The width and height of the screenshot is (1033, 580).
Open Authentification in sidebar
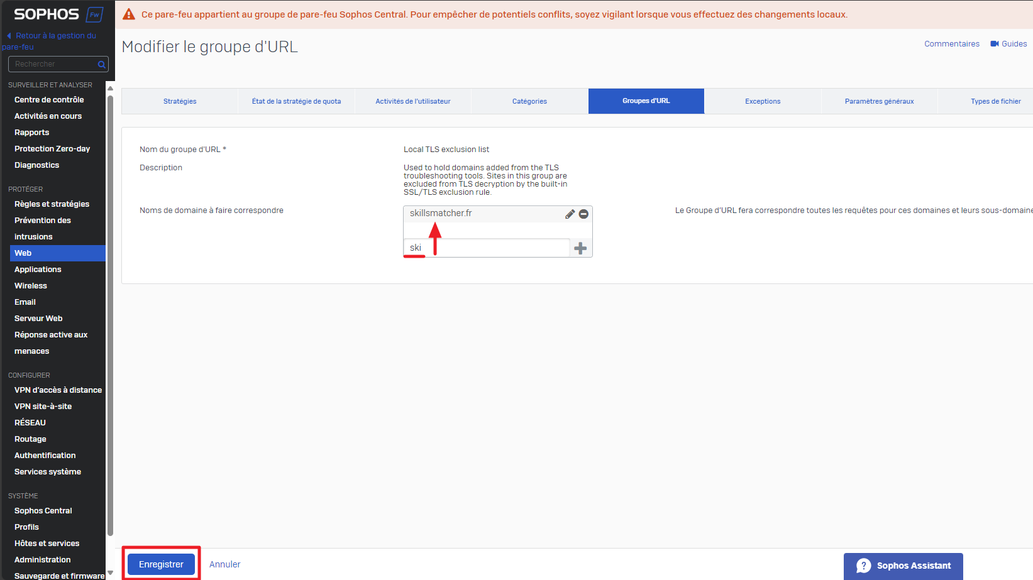[45, 456]
